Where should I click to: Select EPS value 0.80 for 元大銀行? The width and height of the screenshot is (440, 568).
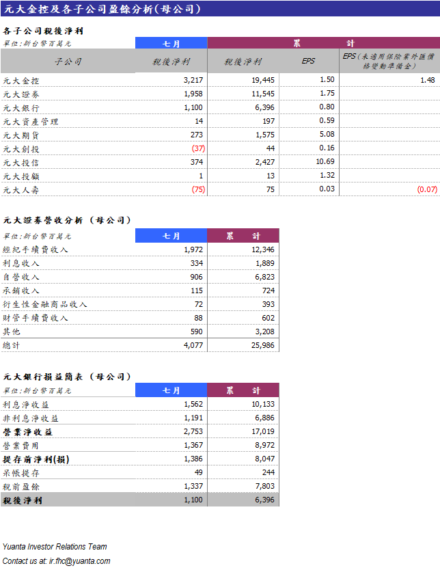[327, 107]
